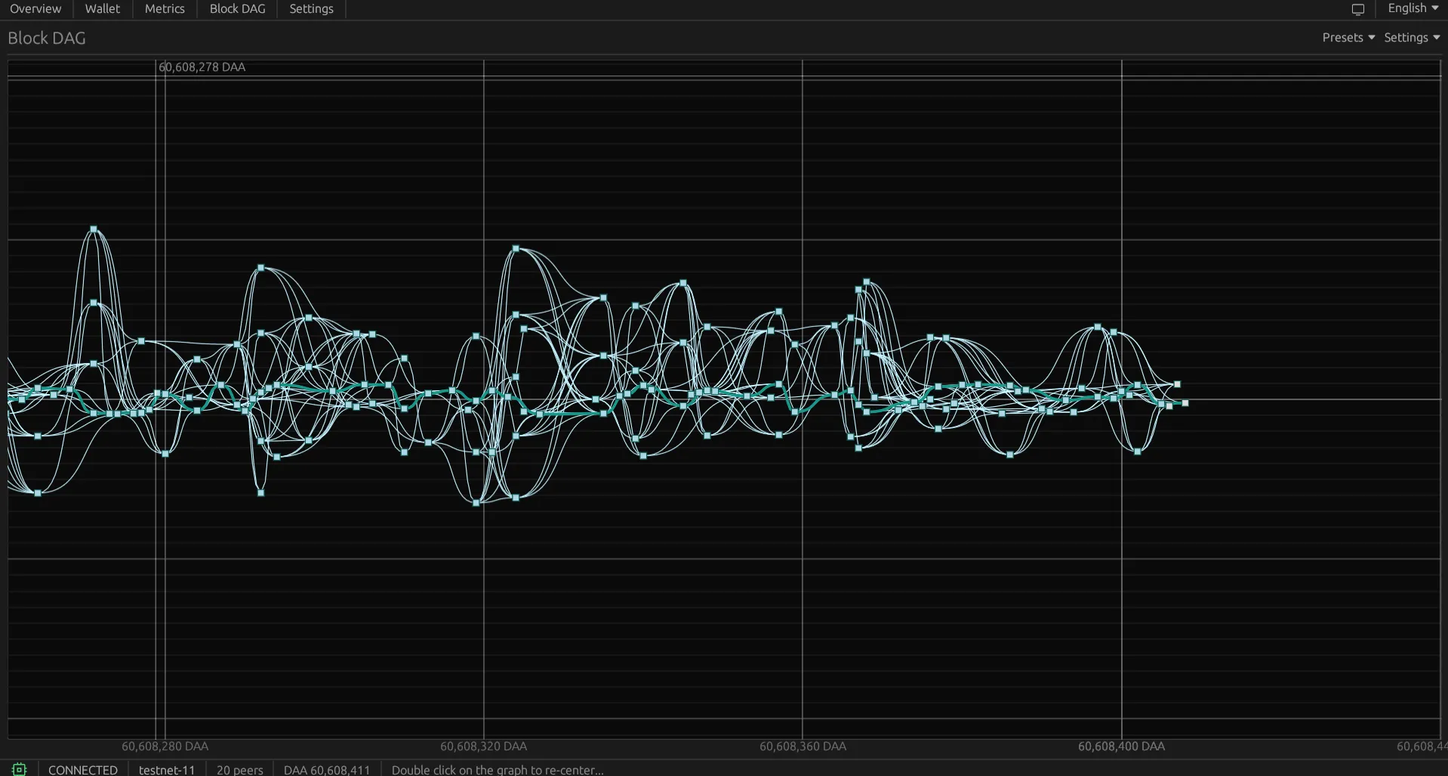Click the DAA 60,608,411 counter in status bar
1448x776 pixels.
[x=326, y=769]
